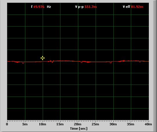Select the 81.92m effective voltage value
157x132 pixels.
tap(137, 7)
